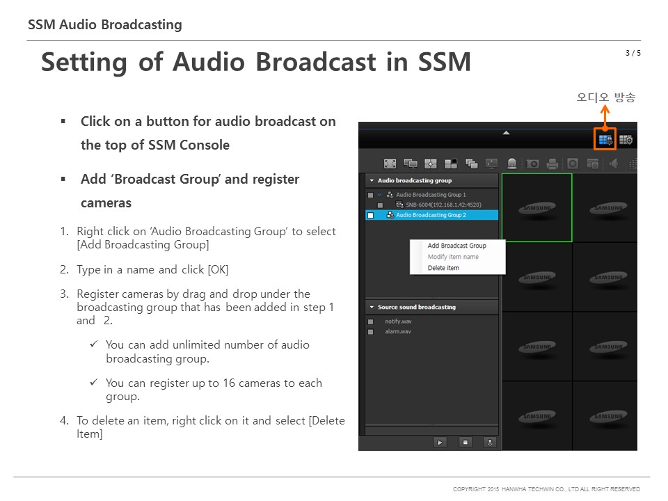Click the microphone button at the panel bottom
This screenshot has width=668, height=501.
[x=488, y=441]
